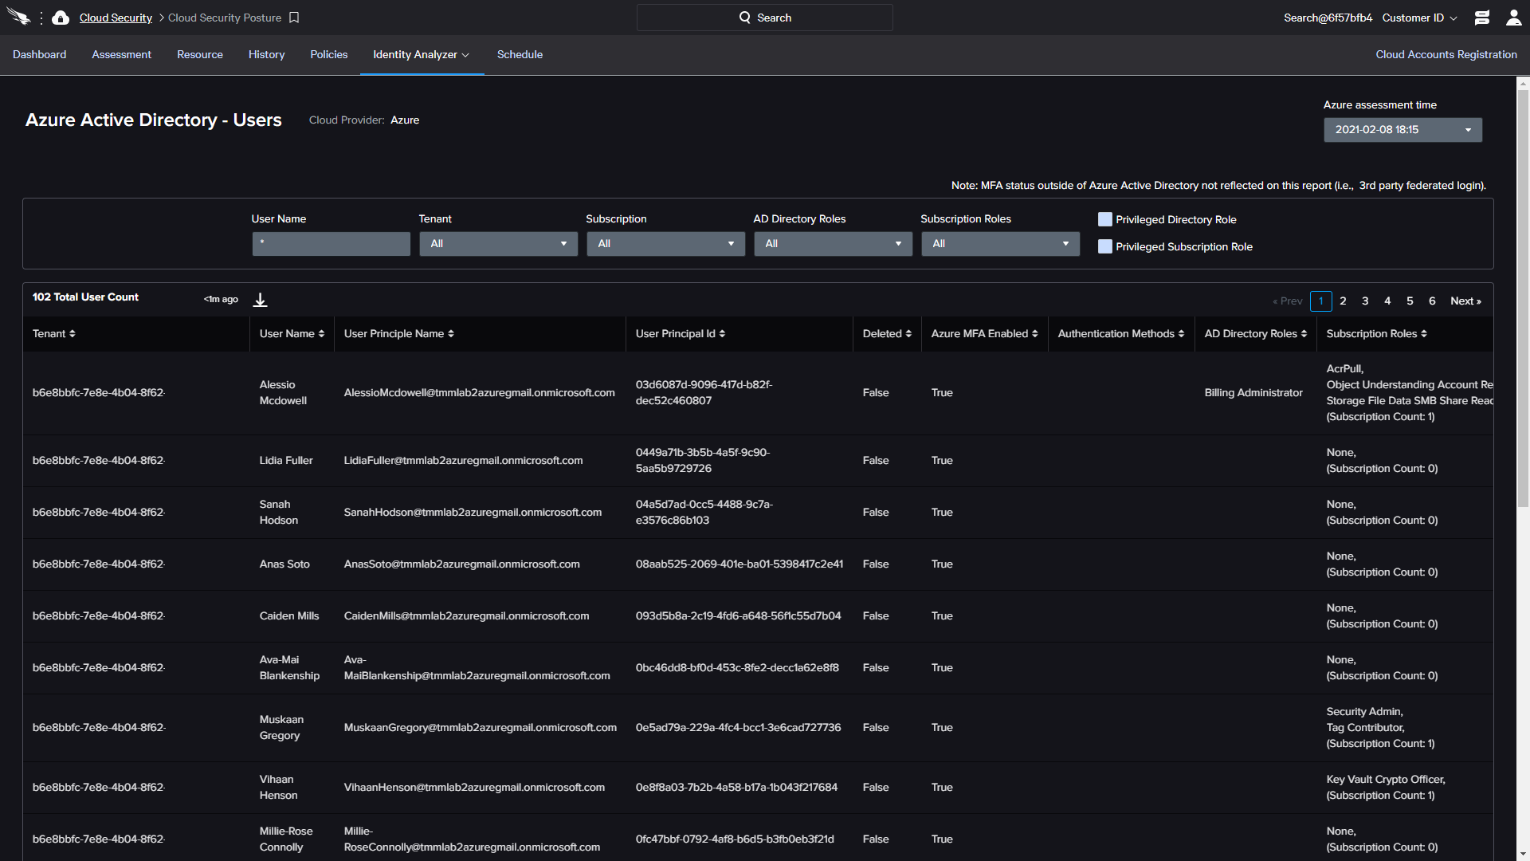Go to the Next page of results

[1465, 301]
